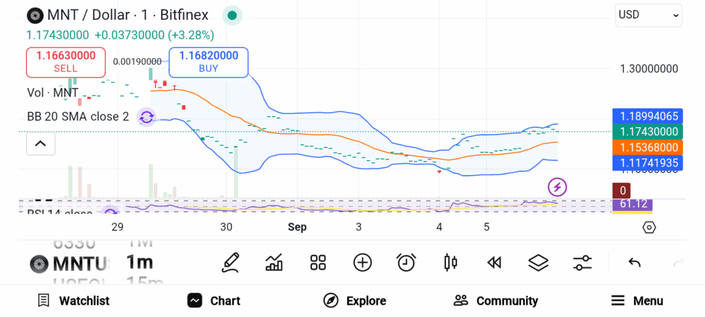Switch to the Chart tab
The image size is (705, 317).
[x=214, y=300]
